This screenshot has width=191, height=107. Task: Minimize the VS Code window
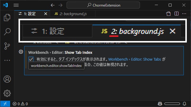coord(156,5)
